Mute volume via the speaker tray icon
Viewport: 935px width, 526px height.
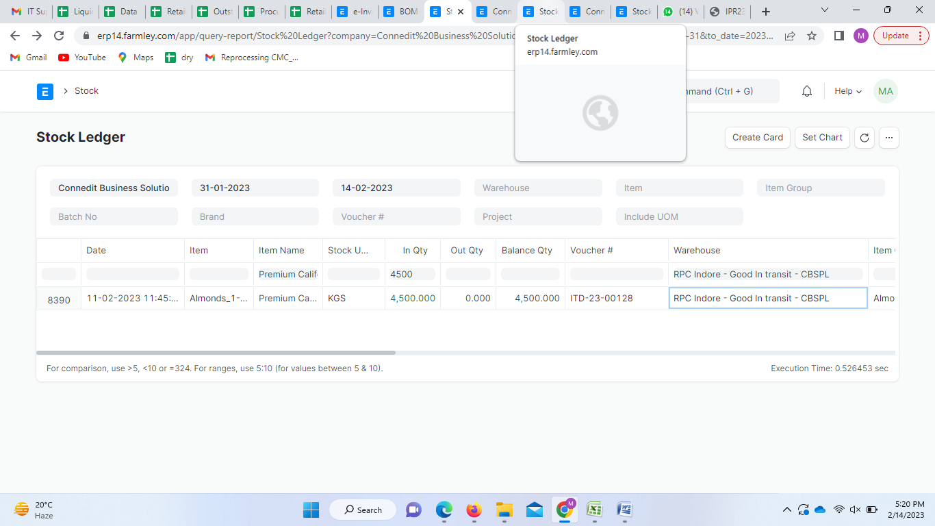pyautogui.click(x=855, y=510)
